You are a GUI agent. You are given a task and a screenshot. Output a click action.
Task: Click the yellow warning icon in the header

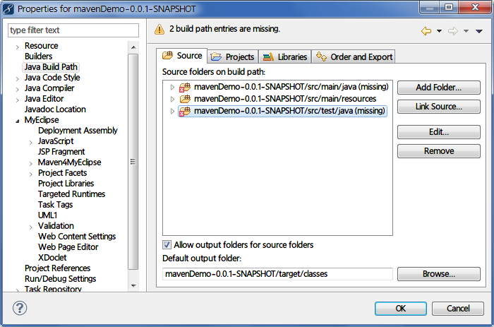(x=159, y=30)
